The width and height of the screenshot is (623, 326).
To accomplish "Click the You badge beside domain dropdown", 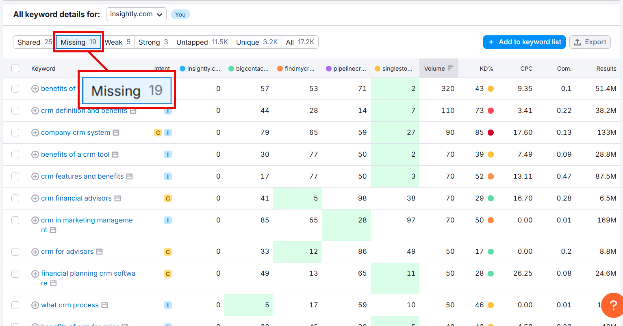I will [x=180, y=15].
